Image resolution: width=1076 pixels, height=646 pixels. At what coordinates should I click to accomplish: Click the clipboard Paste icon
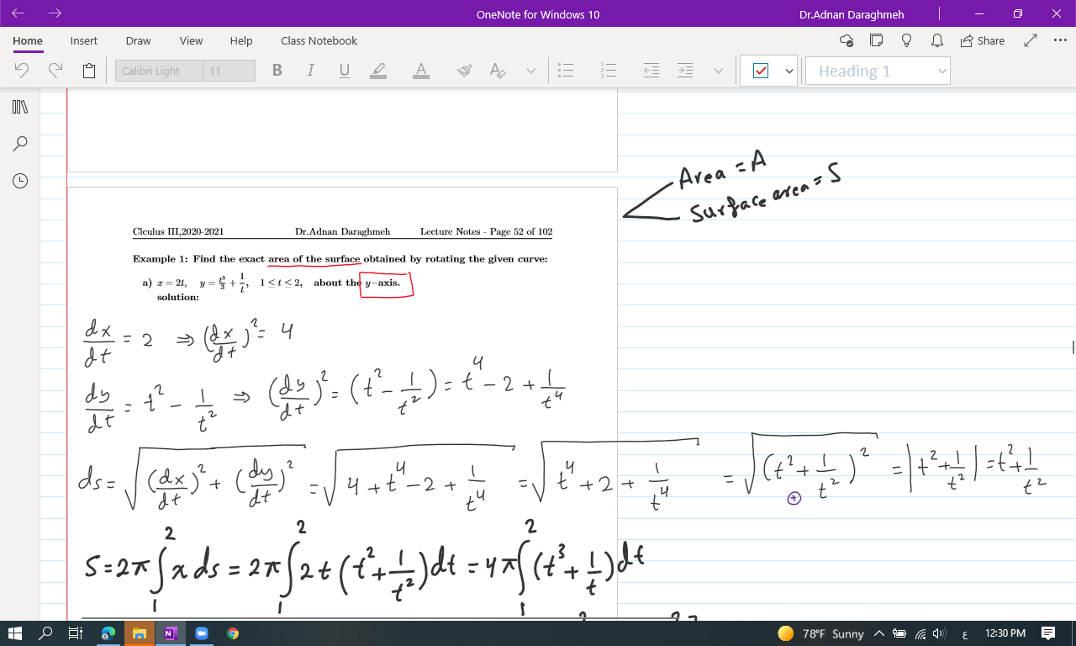[x=89, y=71]
